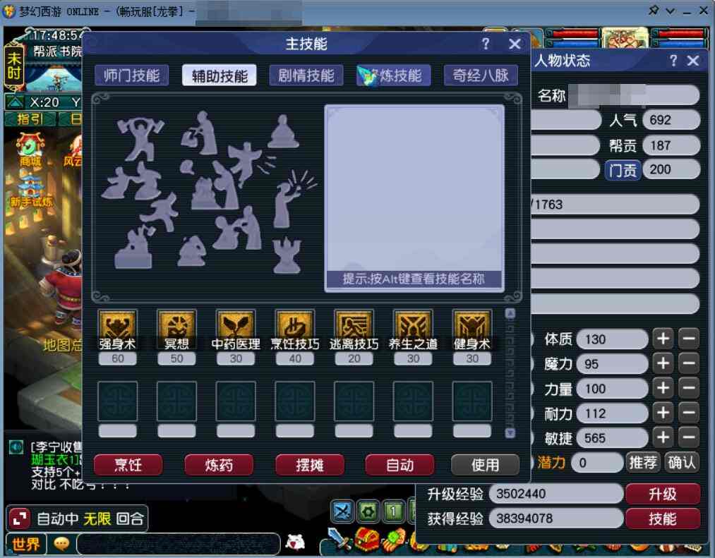Click skill list scrollbar up arrow
715x558 pixels.
[510, 313]
